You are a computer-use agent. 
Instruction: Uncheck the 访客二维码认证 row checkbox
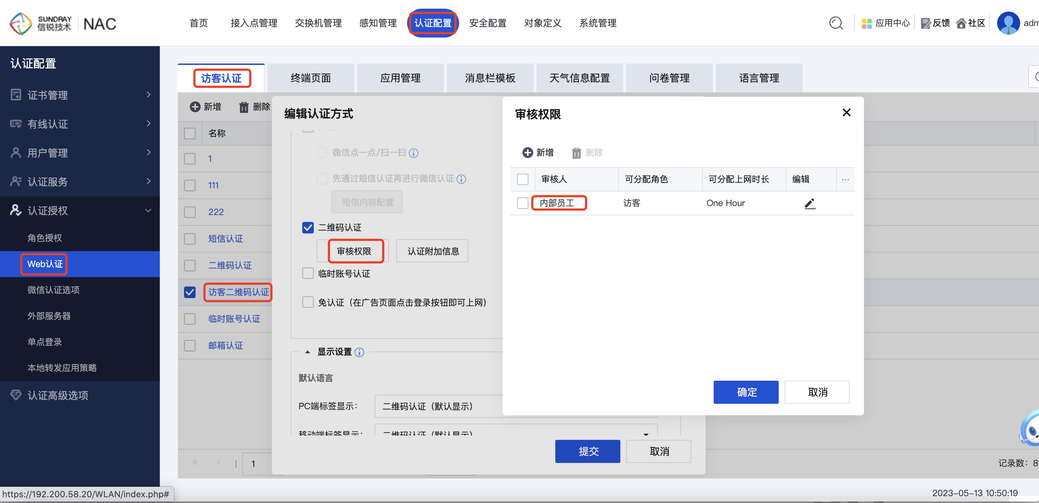click(189, 292)
